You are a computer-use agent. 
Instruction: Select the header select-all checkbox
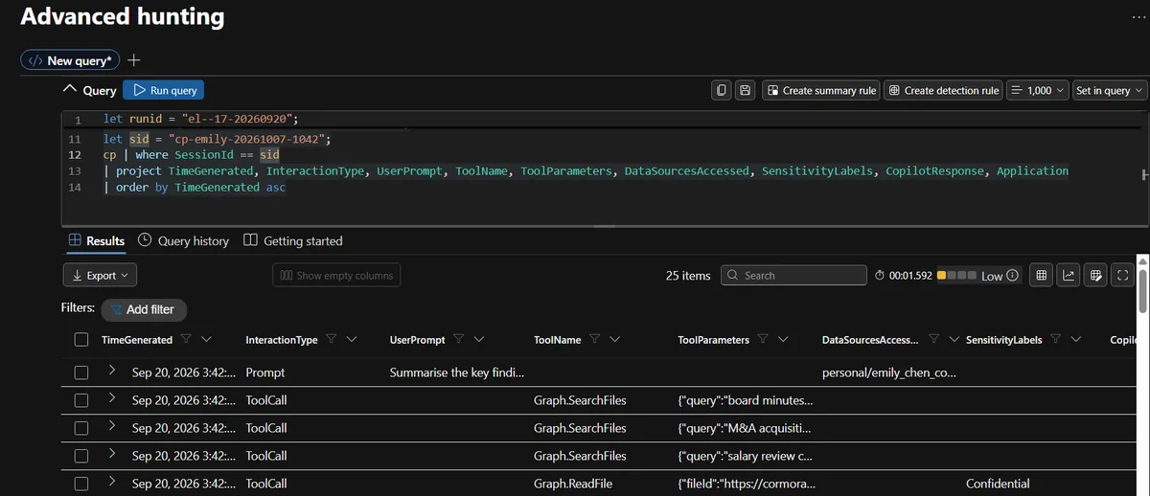click(81, 339)
